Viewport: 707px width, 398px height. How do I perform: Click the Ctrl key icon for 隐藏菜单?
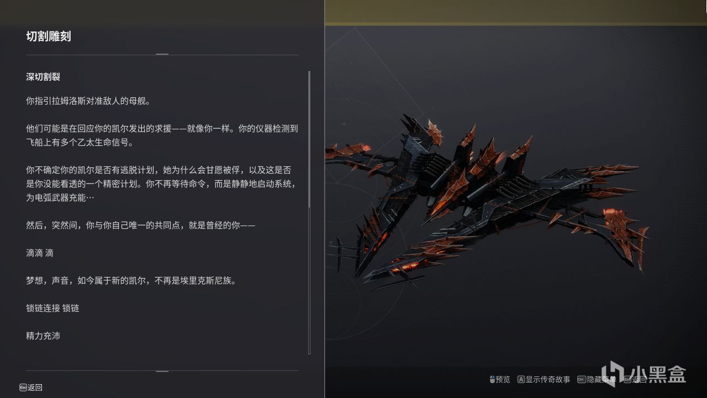tap(582, 379)
